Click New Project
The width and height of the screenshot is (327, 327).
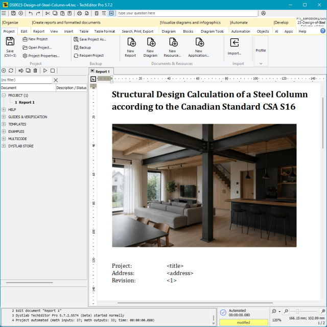35,39
